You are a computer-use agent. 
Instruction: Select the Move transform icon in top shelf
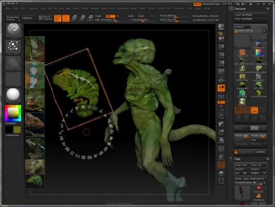point(74,18)
